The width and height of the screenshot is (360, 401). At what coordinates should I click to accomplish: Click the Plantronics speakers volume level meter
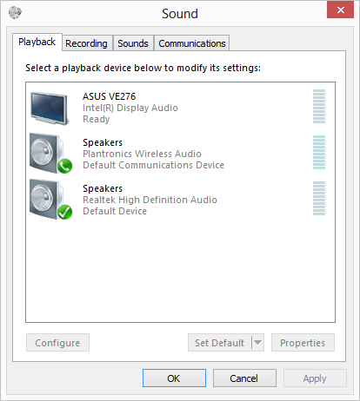pos(319,153)
